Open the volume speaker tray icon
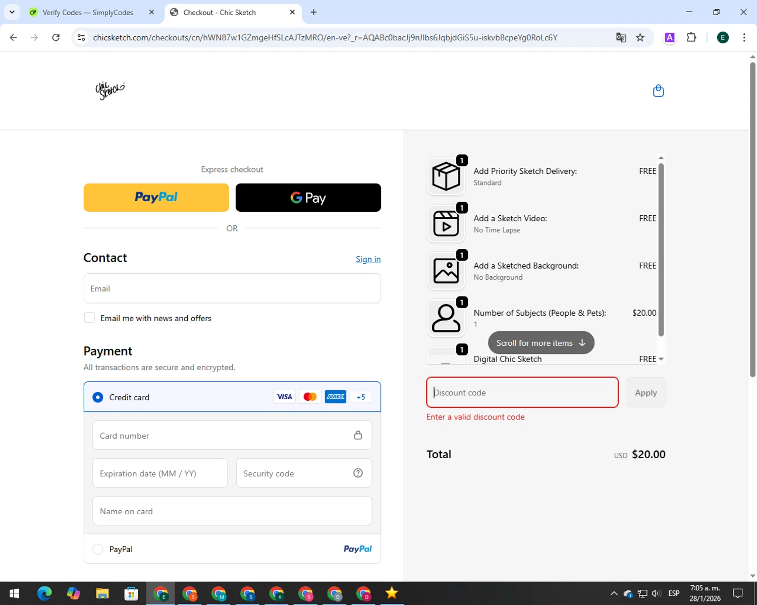 (657, 593)
